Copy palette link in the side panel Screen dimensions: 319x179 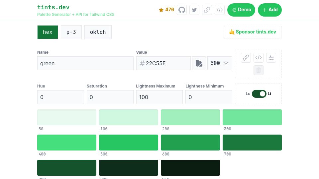click(246, 58)
